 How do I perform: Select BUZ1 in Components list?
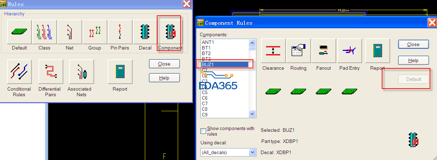pyautogui.click(x=225, y=64)
